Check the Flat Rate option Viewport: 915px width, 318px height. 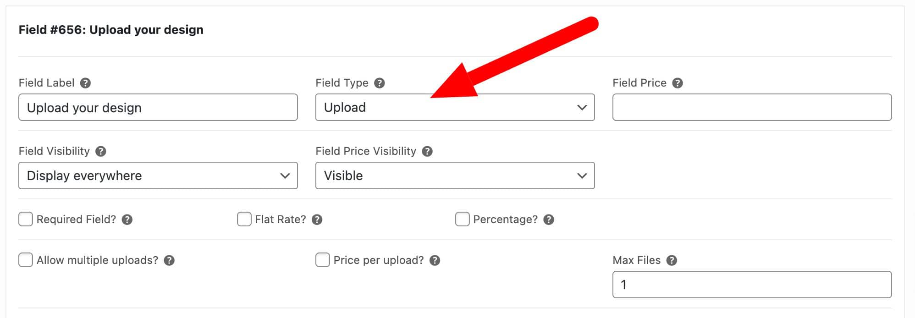(243, 219)
